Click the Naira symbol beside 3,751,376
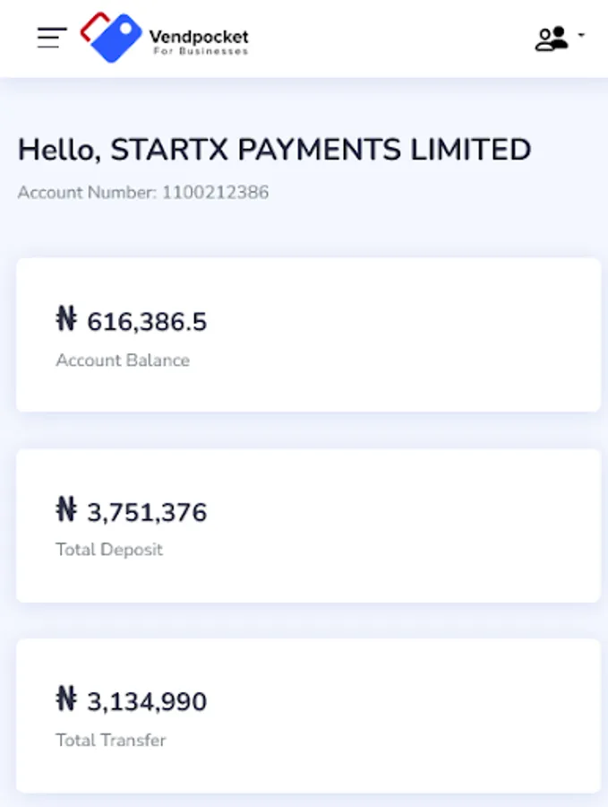Image resolution: width=608 pixels, height=807 pixels. point(66,511)
